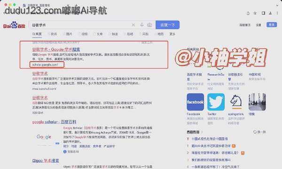Viewport: 282px width, 169px height.
Task: Open 谷歌学术 - Google 学术搜索 result
Action: point(56,49)
